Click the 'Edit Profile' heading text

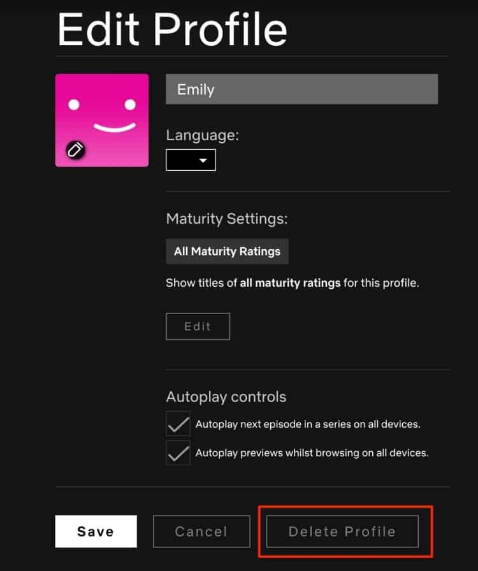click(x=172, y=29)
